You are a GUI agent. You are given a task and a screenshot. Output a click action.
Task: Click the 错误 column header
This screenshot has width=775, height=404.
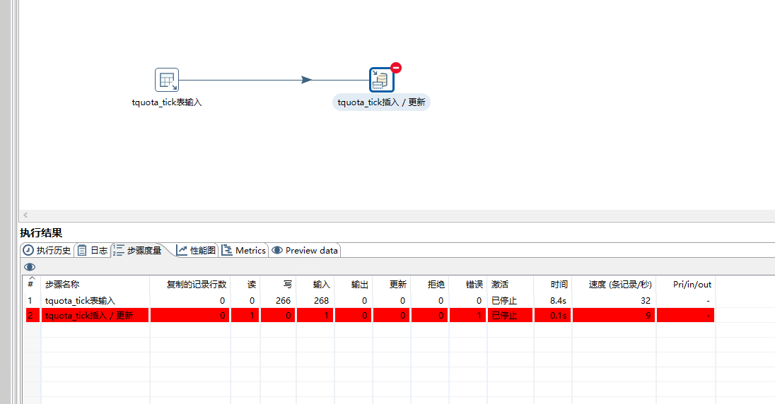click(468, 285)
